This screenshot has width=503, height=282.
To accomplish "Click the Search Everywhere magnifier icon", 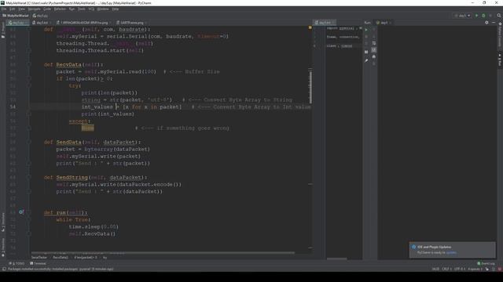I will (x=499, y=16).
